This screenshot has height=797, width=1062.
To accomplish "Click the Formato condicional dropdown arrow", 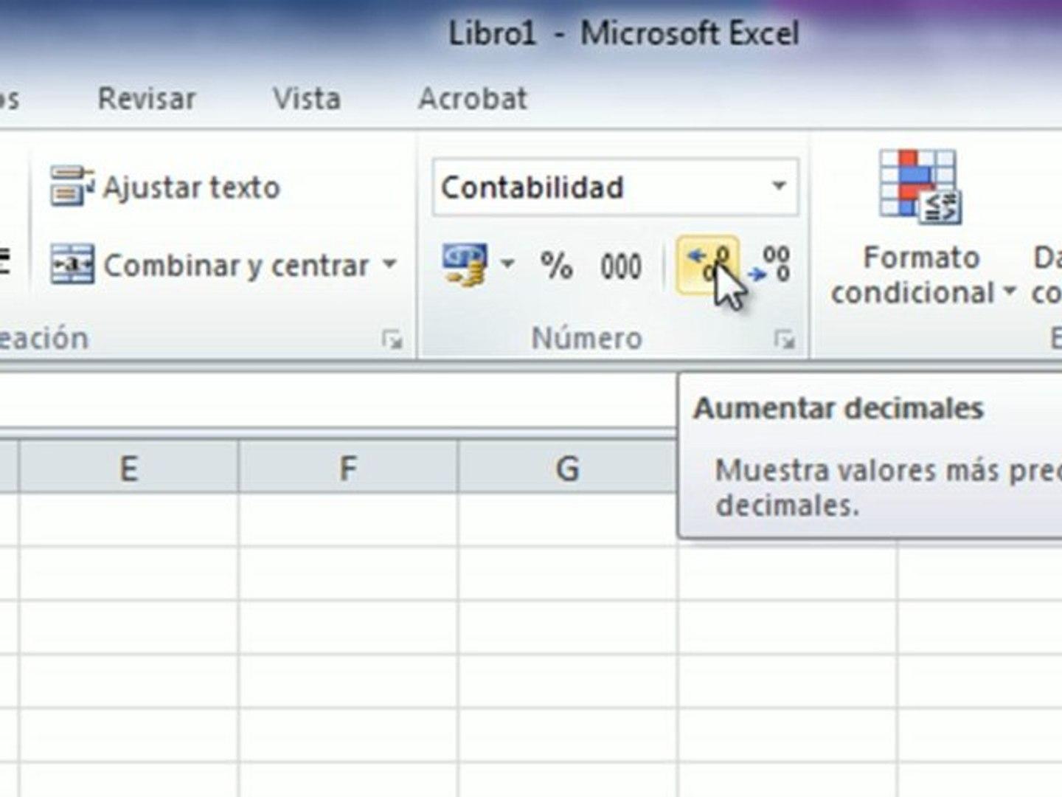I will coord(1010,294).
